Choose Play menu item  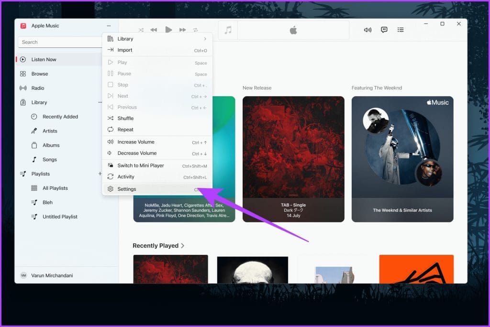click(157, 63)
